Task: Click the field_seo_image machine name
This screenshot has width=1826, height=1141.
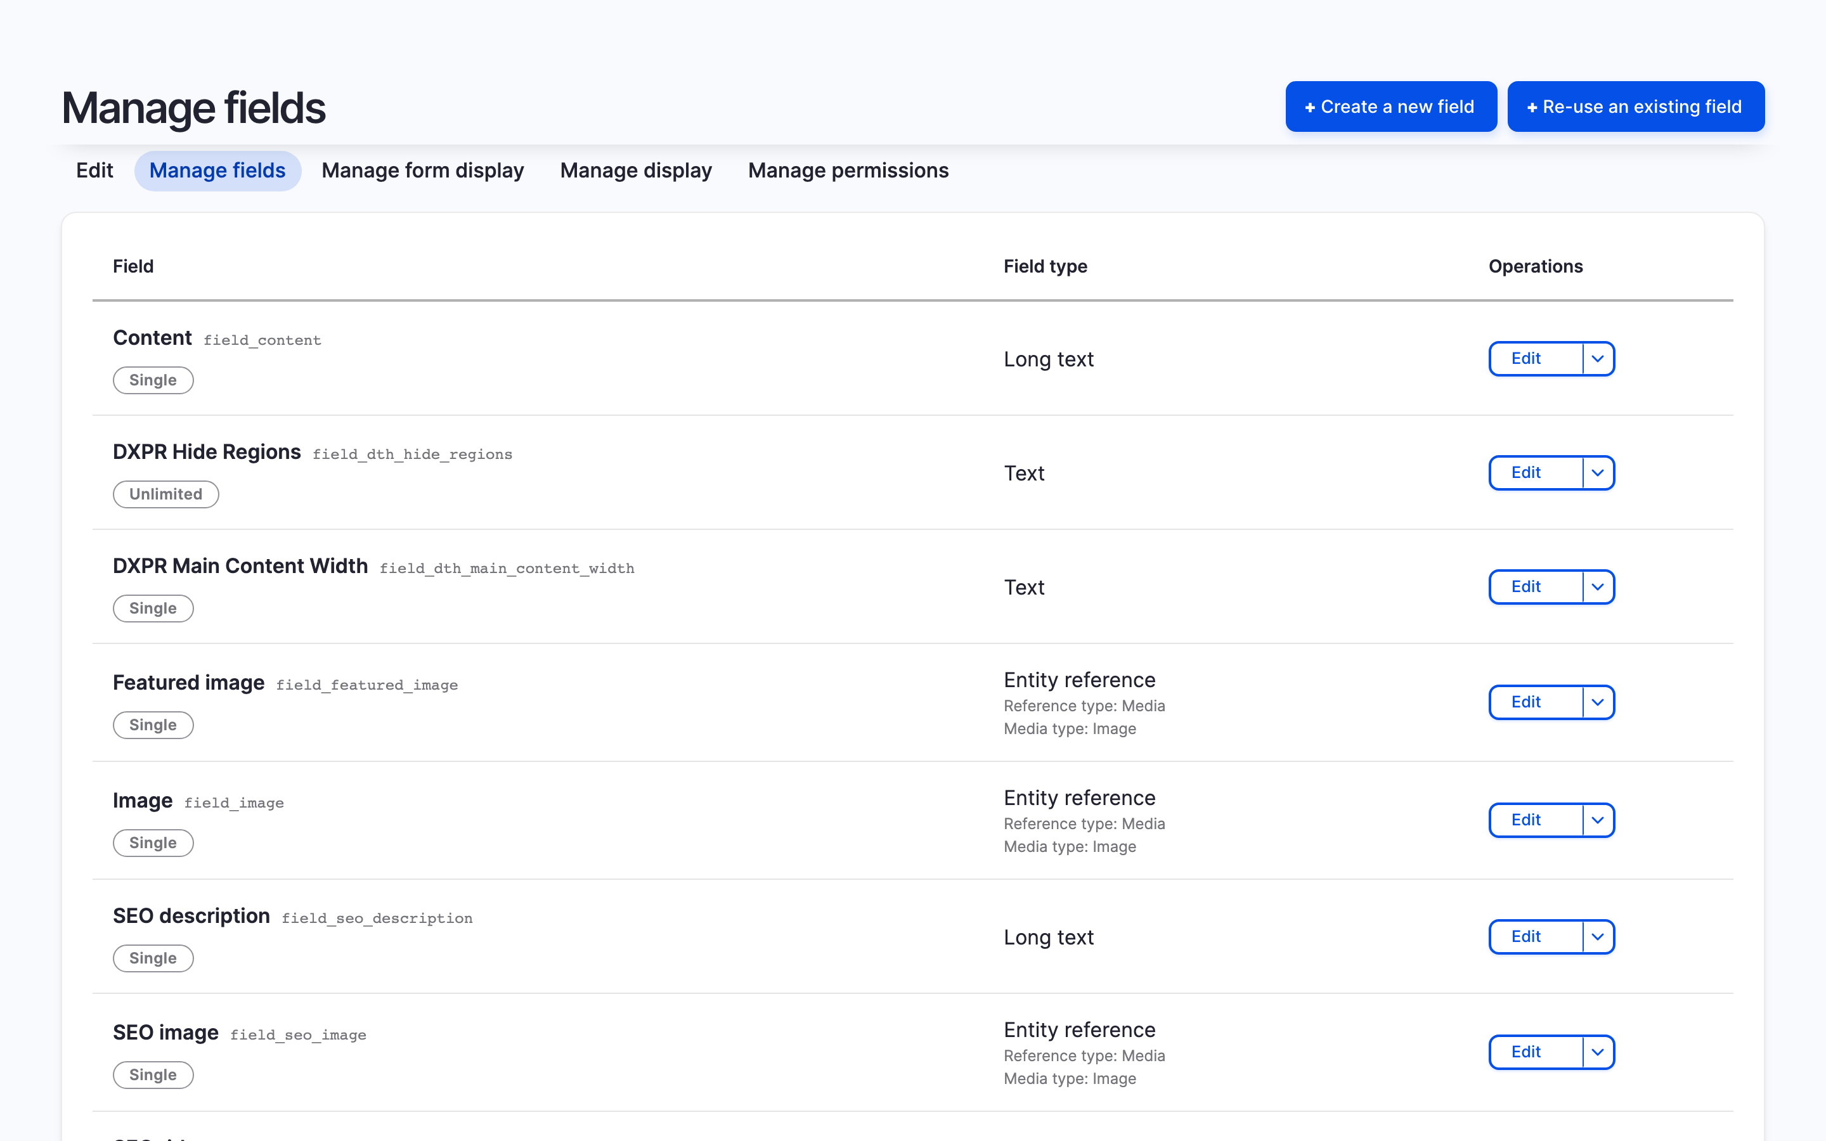Action: tap(299, 1035)
